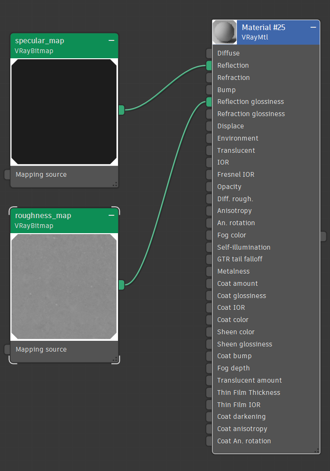This screenshot has width=330, height=471.
Task: Click roughness_map Mapping source input socket
Action: click(7, 349)
